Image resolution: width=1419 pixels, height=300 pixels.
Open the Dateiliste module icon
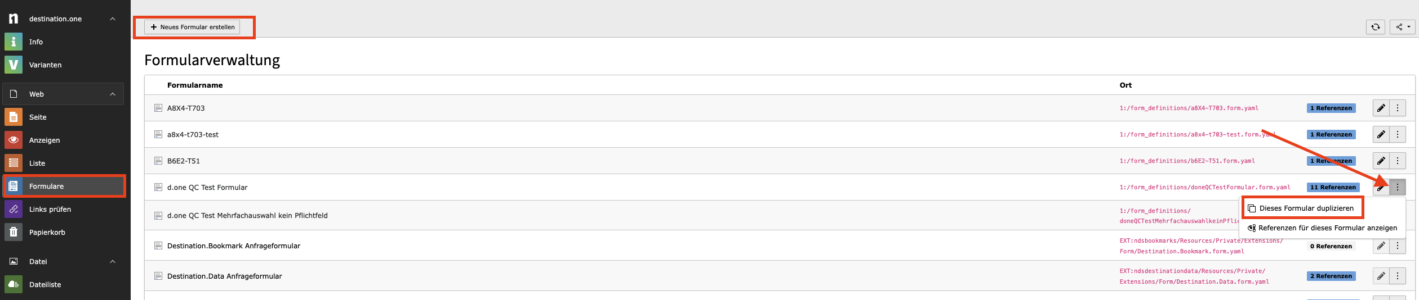pos(14,285)
